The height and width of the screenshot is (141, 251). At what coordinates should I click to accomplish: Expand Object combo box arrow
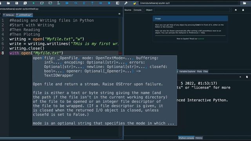pos(231,10)
